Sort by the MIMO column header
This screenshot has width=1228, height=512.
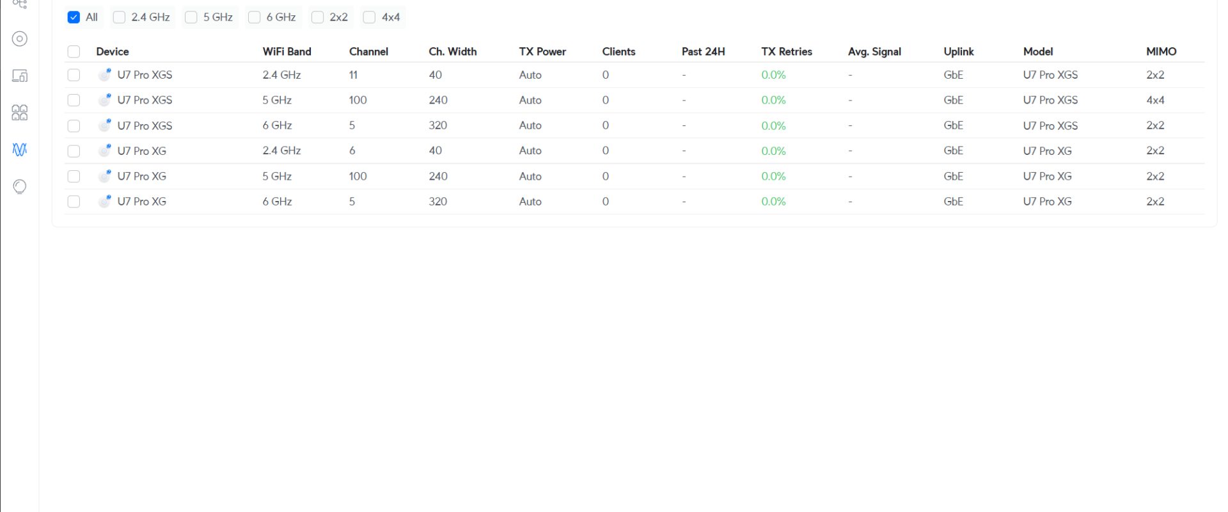1161,52
